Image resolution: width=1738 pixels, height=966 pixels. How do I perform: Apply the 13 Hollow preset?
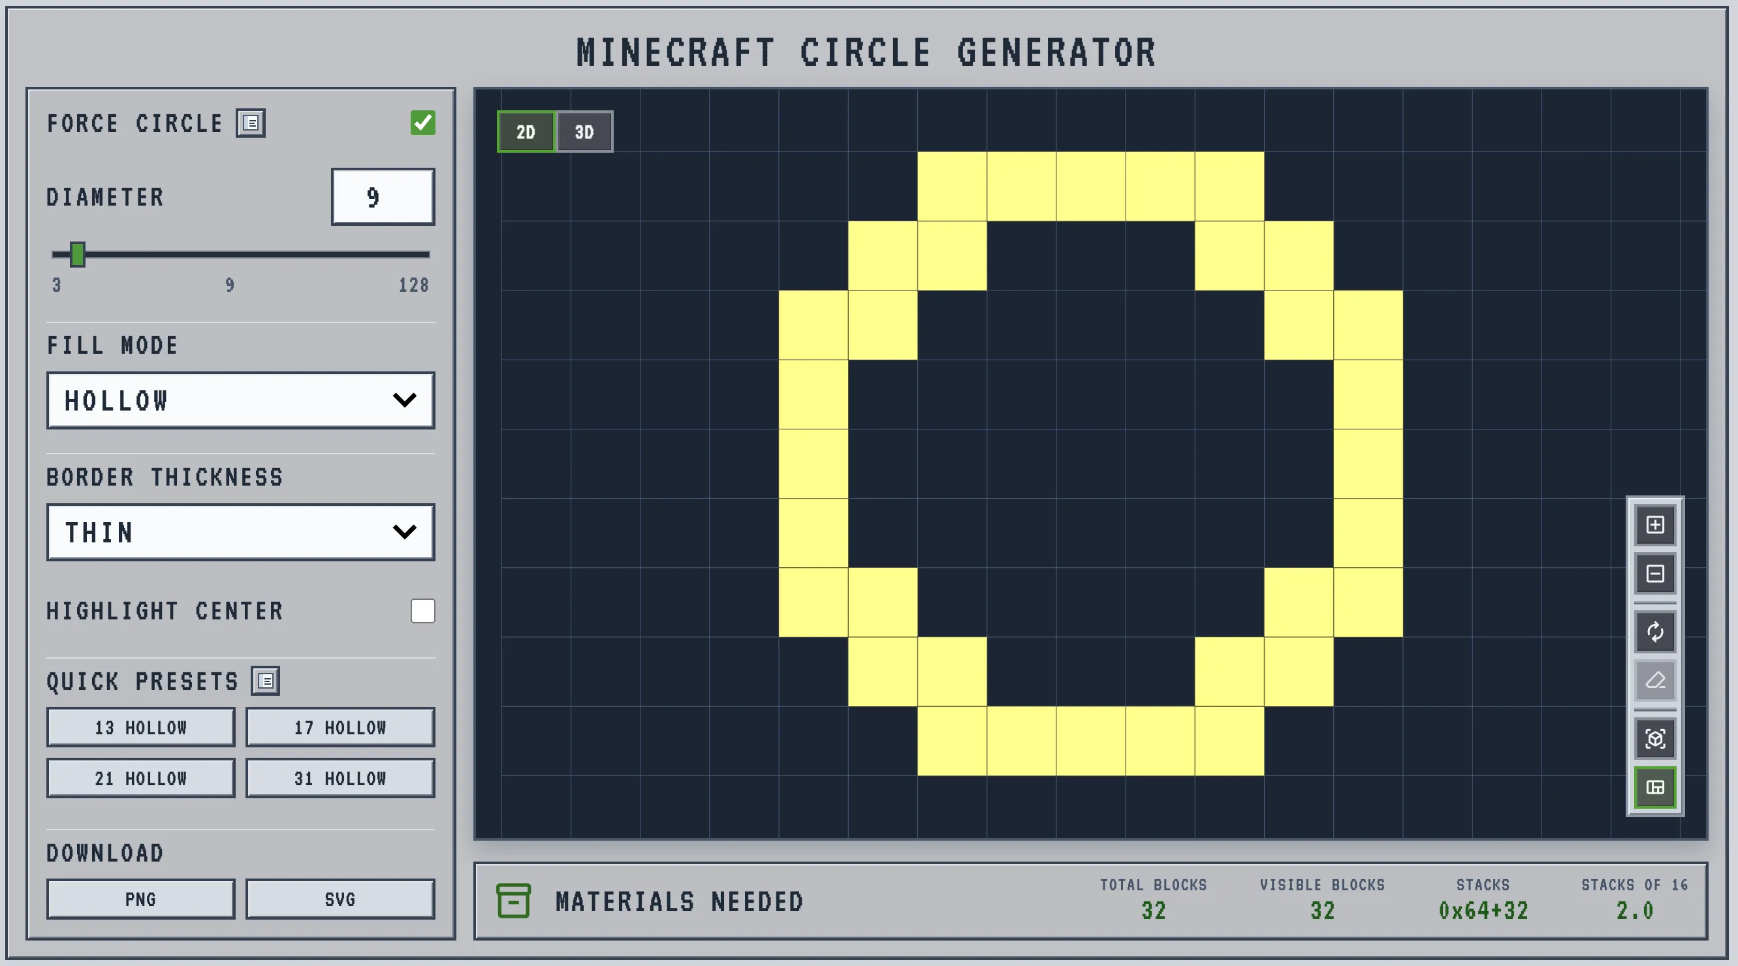coord(141,727)
